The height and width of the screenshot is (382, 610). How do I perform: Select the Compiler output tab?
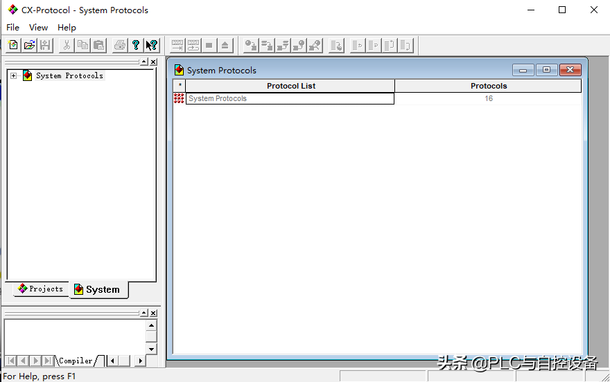pyautogui.click(x=76, y=361)
